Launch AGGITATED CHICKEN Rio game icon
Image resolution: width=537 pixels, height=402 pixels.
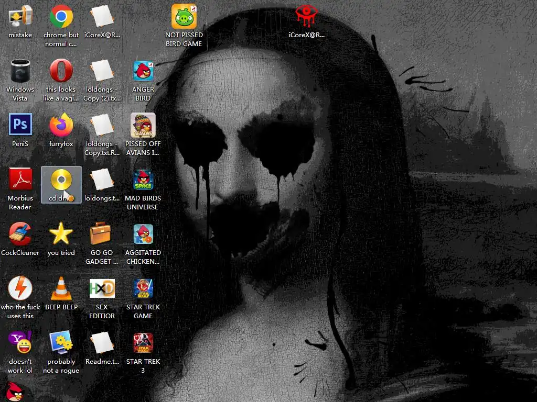pos(143,234)
